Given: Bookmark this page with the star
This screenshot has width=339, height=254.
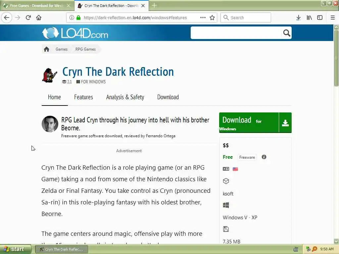Looking at the screenshot, I should [212, 18].
